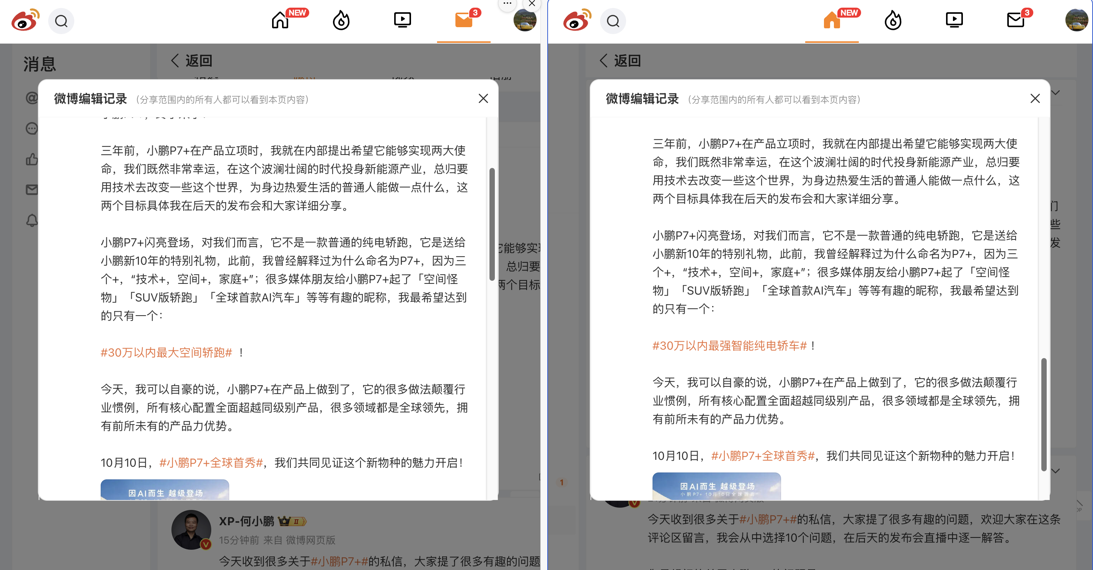Viewport: 1093px width, 570px height.
Task: Expand chevron at top right of right window
Action: coord(1055,93)
